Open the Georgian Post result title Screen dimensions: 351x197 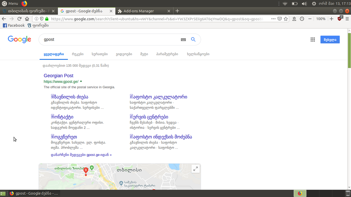click(58, 76)
